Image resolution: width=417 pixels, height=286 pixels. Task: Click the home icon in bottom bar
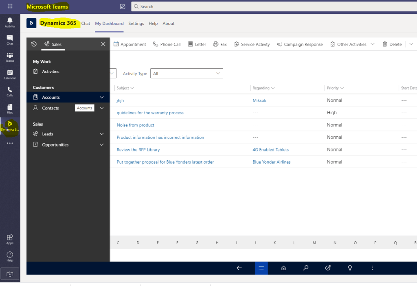283,268
